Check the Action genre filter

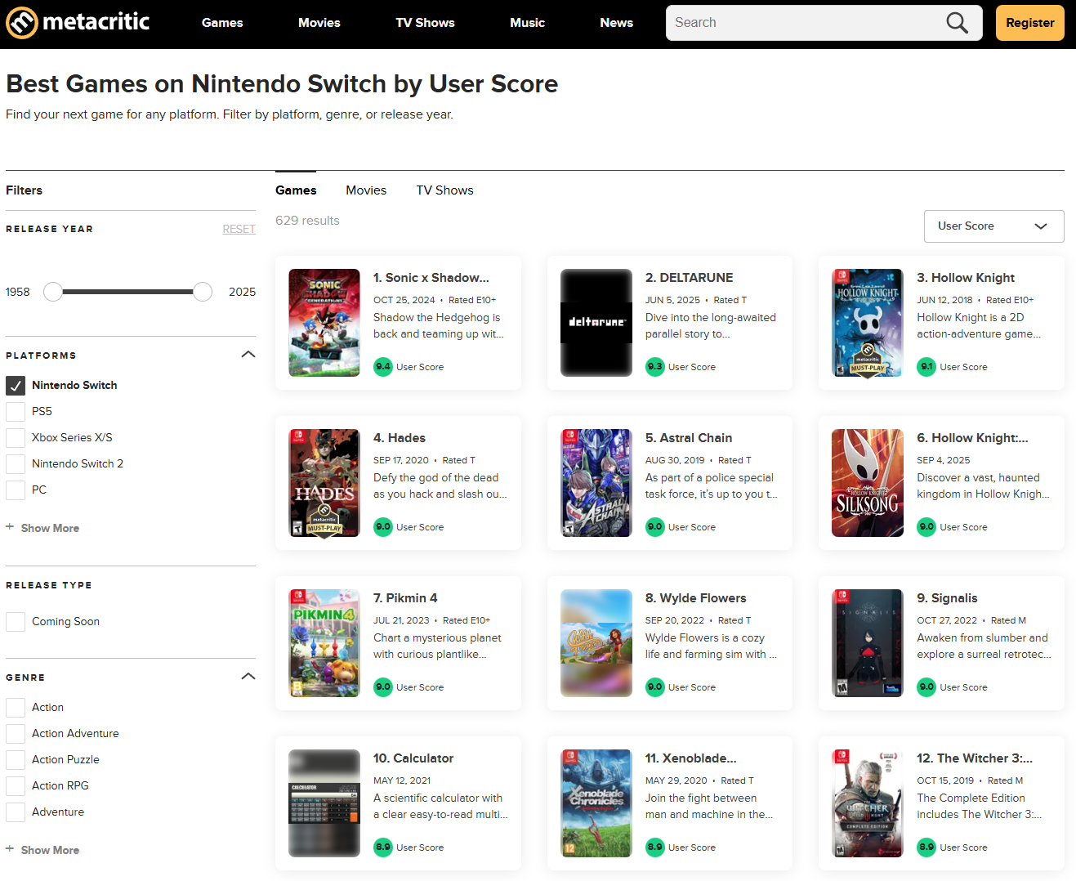click(x=16, y=708)
